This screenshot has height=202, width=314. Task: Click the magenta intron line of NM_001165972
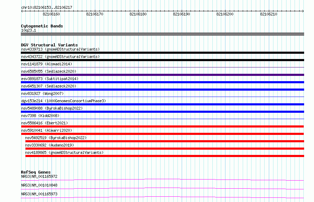click(162, 180)
